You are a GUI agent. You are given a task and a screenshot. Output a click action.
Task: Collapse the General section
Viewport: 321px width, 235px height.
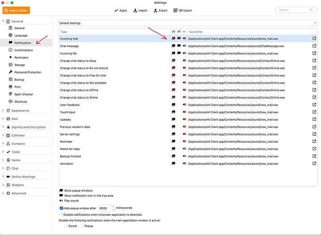click(x=3, y=21)
